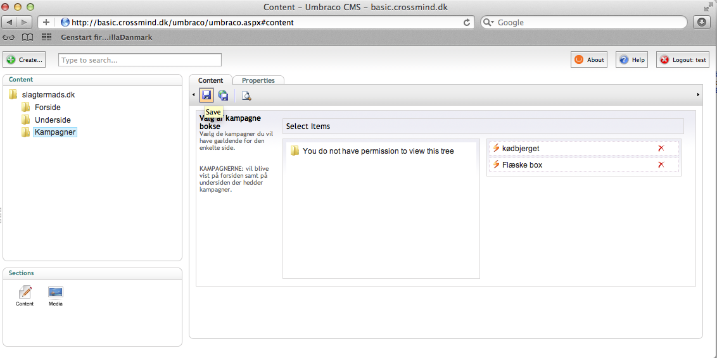Click the Save disk icon in toolbar
717x358 pixels.
[x=206, y=96]
